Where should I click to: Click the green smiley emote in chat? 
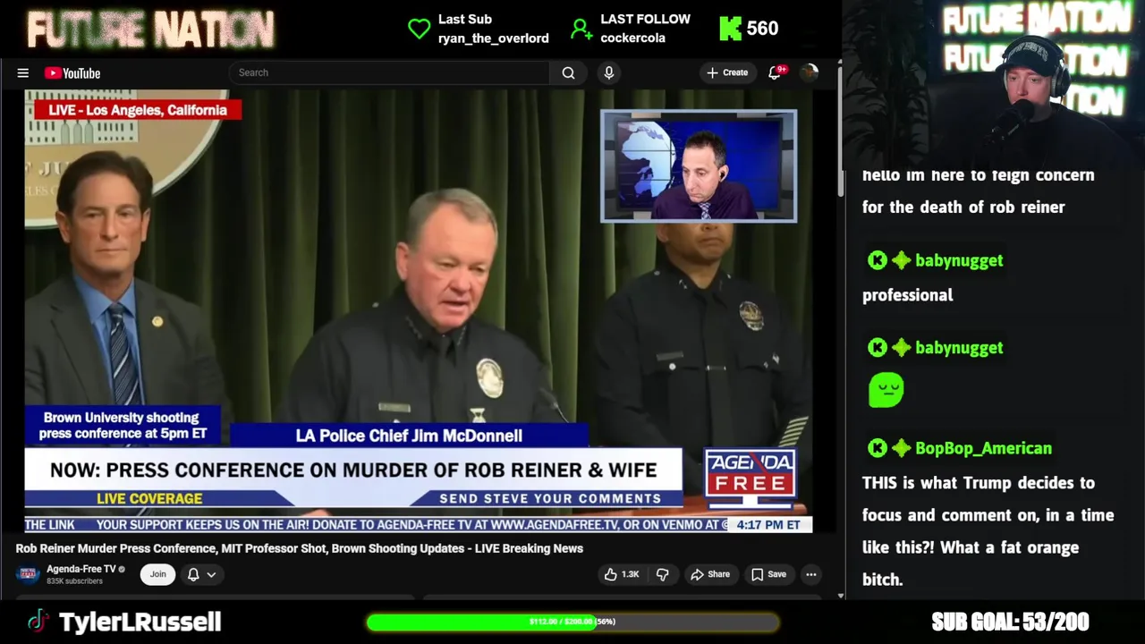(x=886, y=390)
